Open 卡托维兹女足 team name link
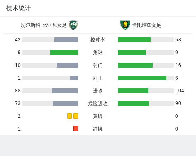Viewport: 196px width, 156px height. click(x=146, y=25)
